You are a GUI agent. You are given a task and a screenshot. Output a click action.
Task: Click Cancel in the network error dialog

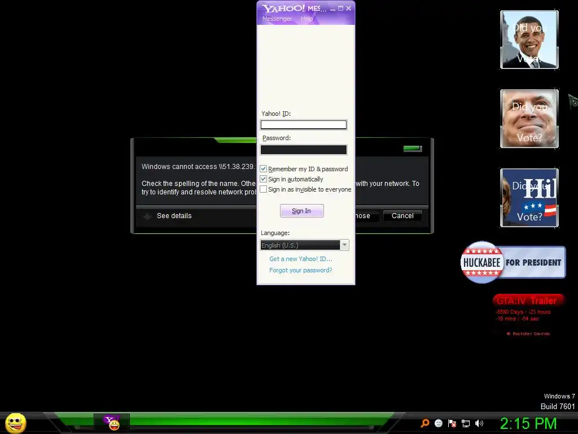[x=402, y=216]
